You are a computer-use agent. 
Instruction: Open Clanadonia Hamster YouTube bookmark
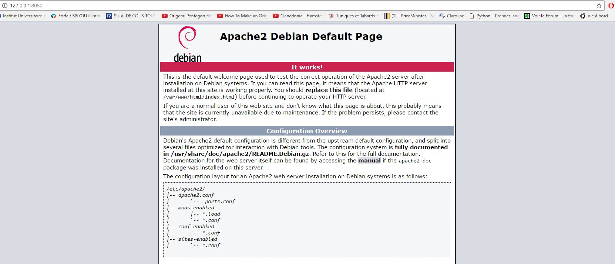click(298, 16)
